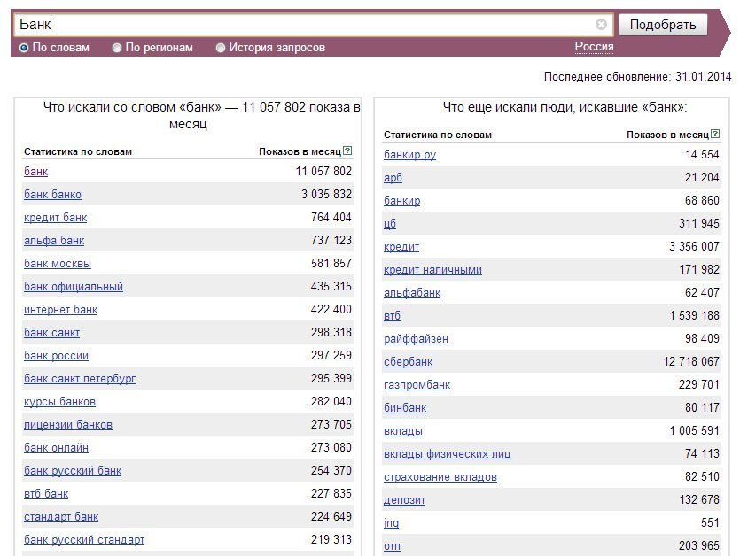
Task: Open the лицензии банков keyword link
Action: pyautogui.click(x=68, y=425)
